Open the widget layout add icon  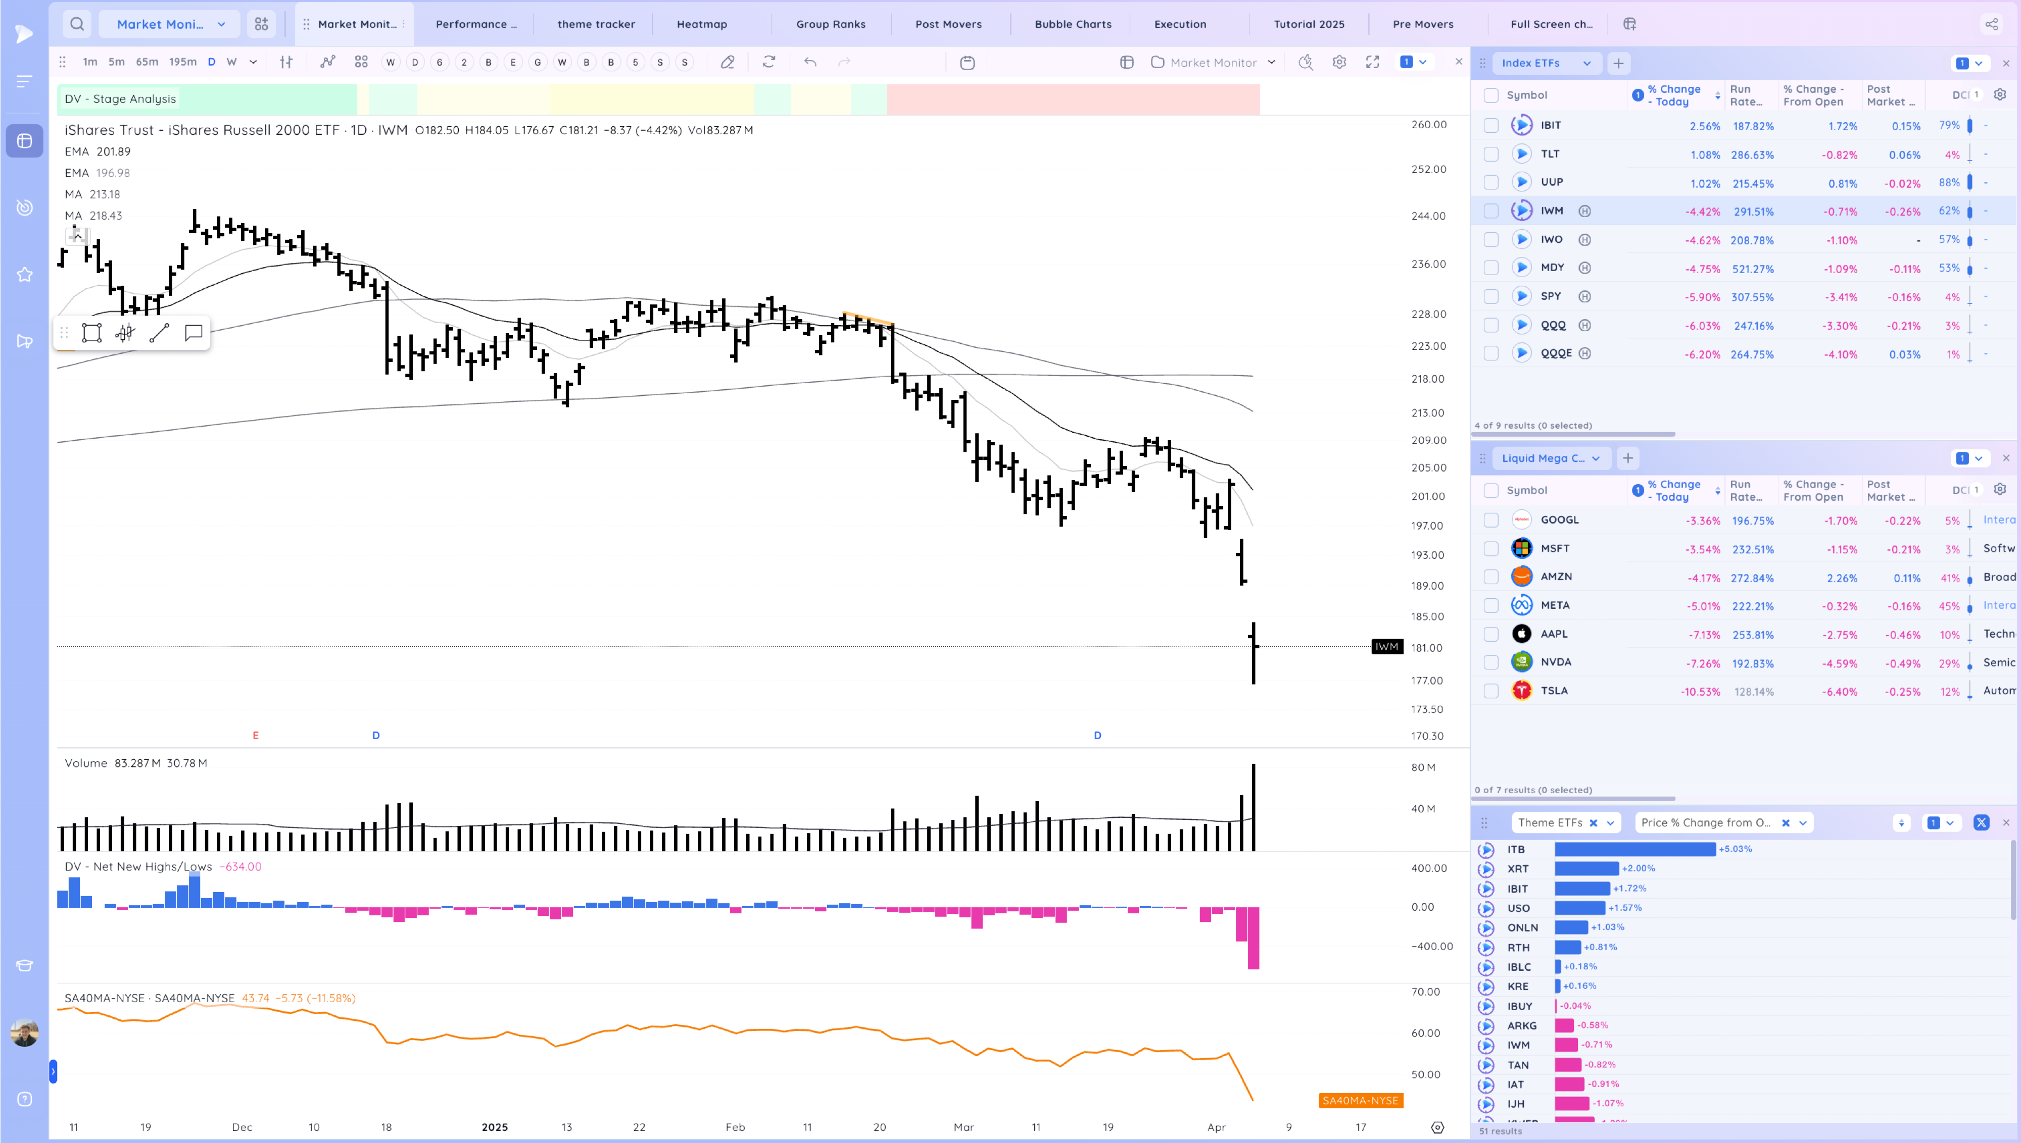(262, 24)
